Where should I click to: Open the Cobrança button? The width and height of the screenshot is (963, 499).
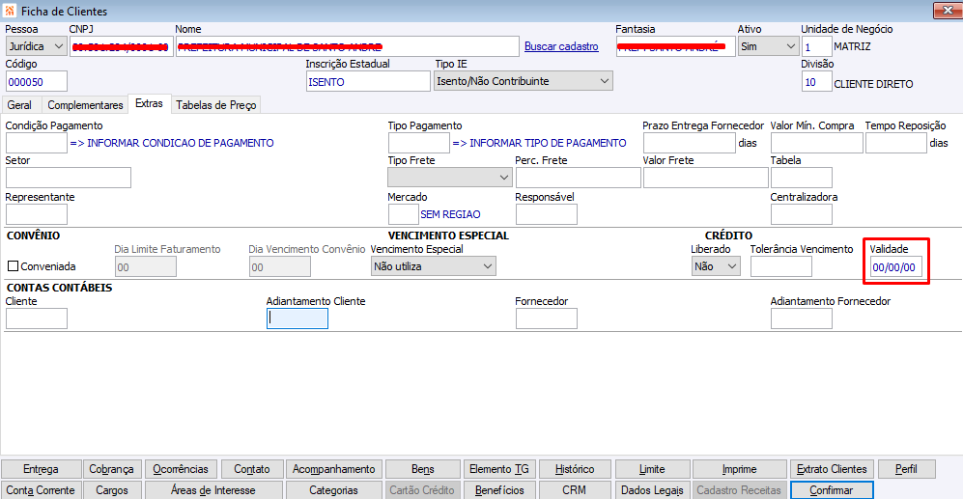112,469
